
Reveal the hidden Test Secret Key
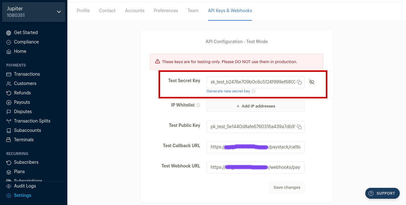click(311, 82)
